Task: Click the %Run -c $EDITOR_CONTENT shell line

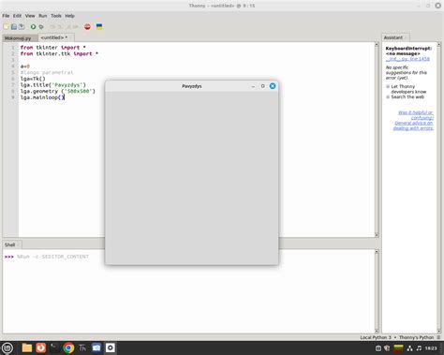Action: click(x=52, y=257)
